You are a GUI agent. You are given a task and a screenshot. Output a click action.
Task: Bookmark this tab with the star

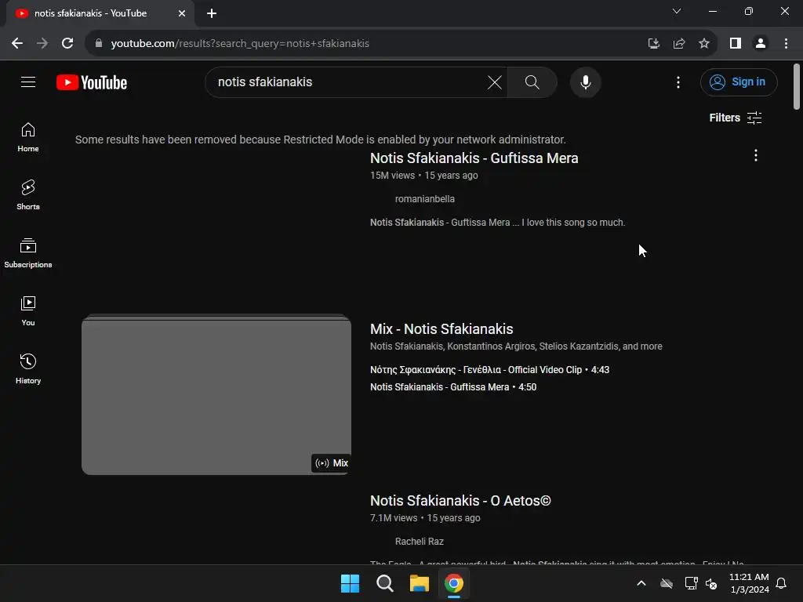tap(704, 44)
